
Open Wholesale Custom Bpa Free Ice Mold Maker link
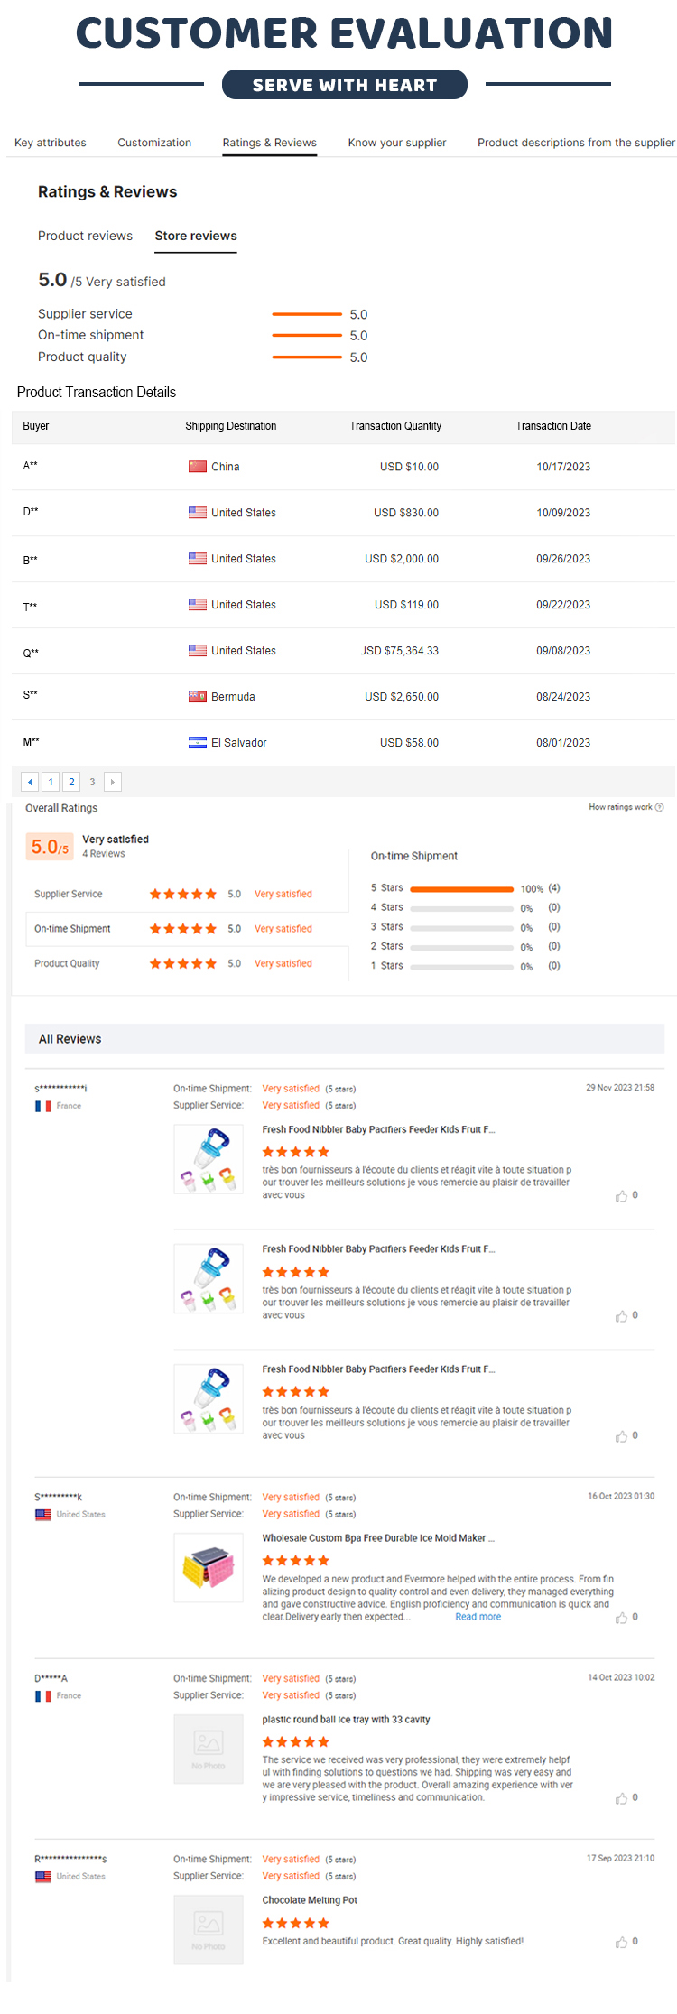(x=377, y=1538)
